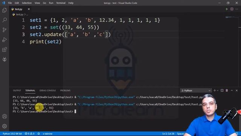The width and height of the screenshot is (241, 136).
Task: Split the editor right
Action: pos(232,9)
